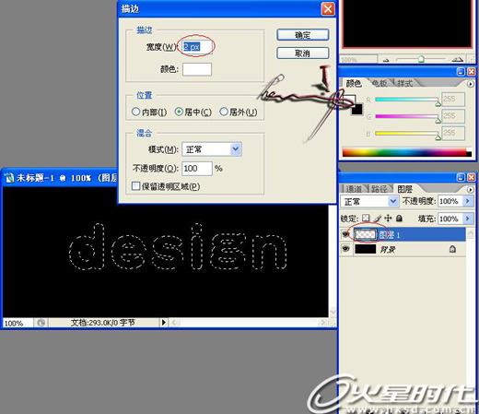Expand the layer 不透明度 slider arrow
The width and height of the screenshot is (479, 414).
click(468, 201)
